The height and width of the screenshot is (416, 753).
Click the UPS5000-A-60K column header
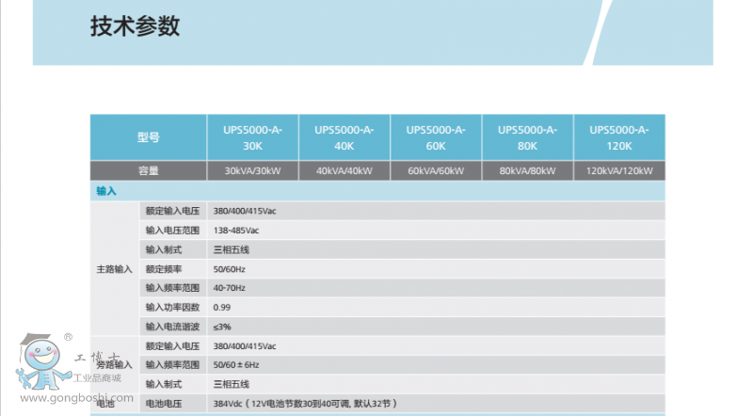(x=435, y=137)
